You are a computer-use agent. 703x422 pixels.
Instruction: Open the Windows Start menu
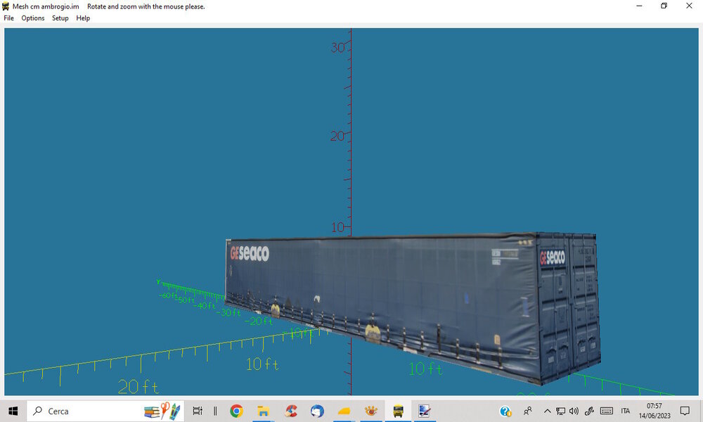click(13, 411)
